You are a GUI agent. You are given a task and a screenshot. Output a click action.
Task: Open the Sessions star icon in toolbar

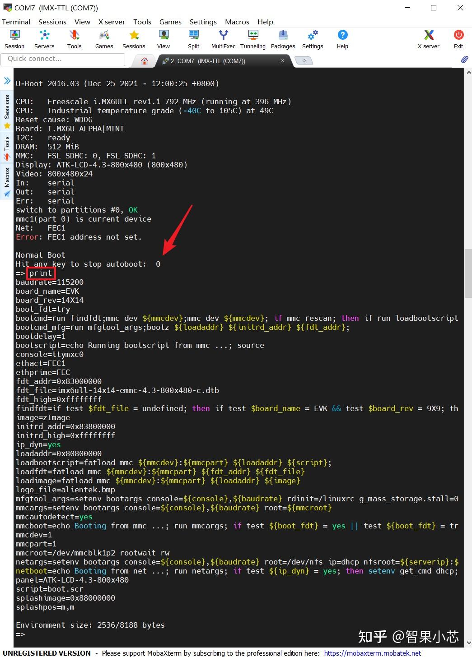(x=134, y=39)
